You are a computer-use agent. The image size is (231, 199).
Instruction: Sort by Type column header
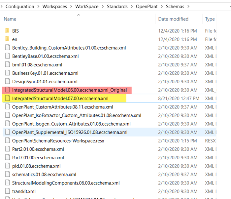[210, 19]
